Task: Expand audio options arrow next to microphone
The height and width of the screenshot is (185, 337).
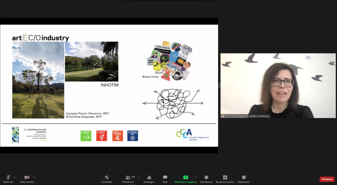Action: pos(15,177)
